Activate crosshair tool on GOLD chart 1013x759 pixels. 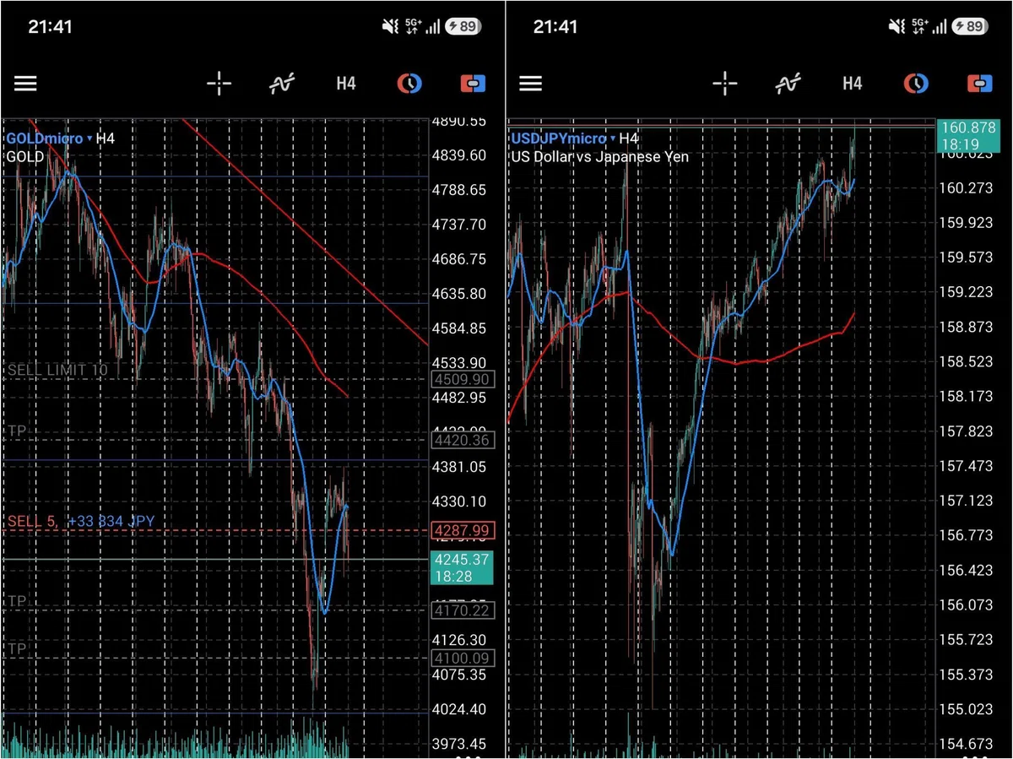coord(219,84)
